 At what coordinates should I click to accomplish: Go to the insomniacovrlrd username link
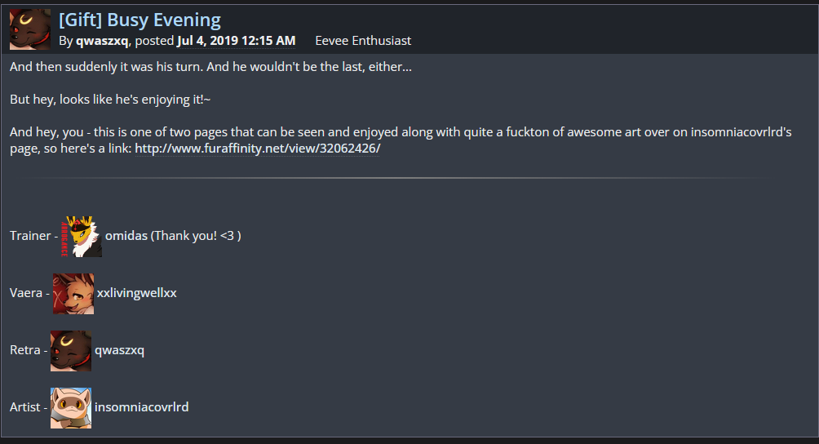point(142,406)
